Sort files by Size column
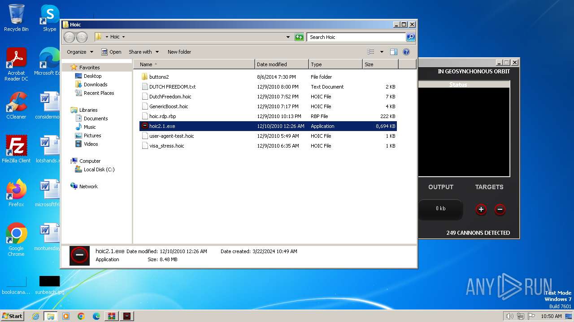The image size is (574, 322). 380,64
